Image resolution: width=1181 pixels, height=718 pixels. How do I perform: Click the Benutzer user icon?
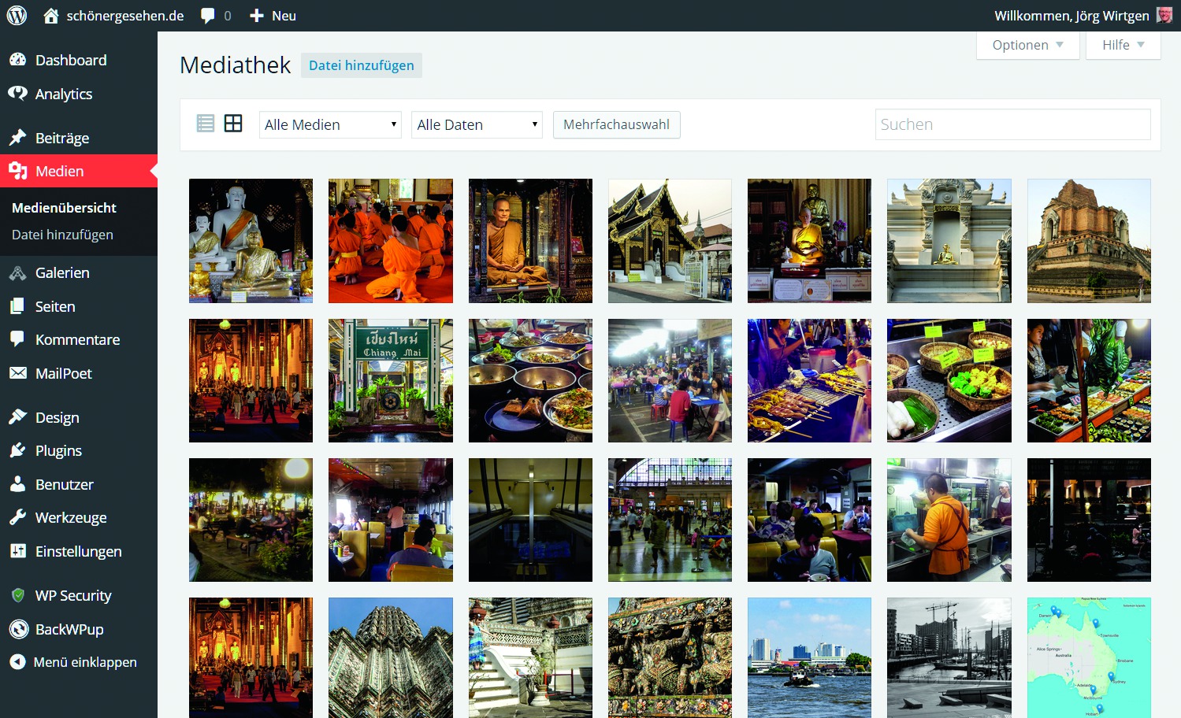[x=18, y=484]
